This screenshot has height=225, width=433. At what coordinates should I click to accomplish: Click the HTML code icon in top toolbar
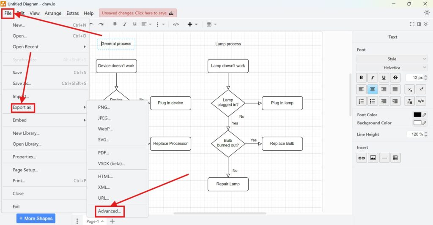pos(176,24)
